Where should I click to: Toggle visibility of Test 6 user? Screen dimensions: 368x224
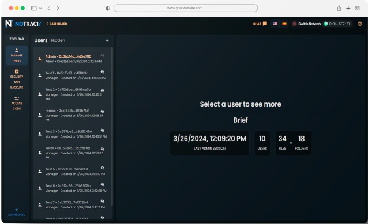coord(103,184)
